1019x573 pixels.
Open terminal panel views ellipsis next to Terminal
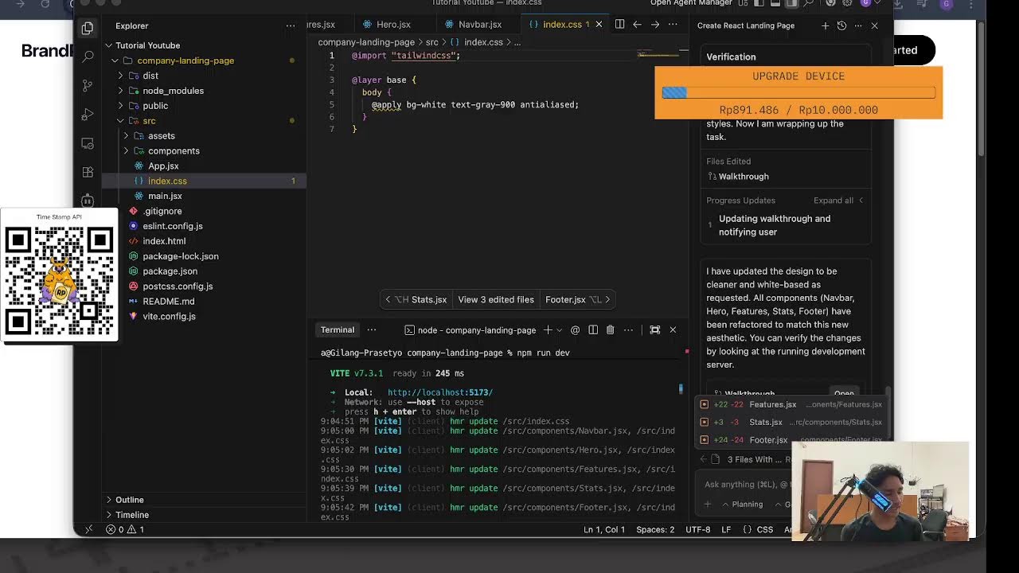(x=372, y=329)
